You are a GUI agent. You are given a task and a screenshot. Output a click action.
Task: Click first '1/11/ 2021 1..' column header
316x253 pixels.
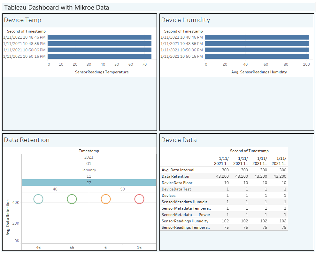coord(221,161)
